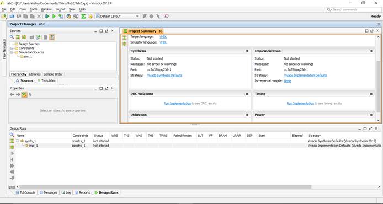This screenshot has width=383, height=204.
Task: Click the Sigma Project Summary toolbar icon
Action: coord(83,17)
